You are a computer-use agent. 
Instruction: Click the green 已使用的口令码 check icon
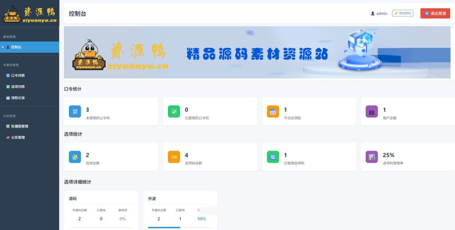click(174, 111)
